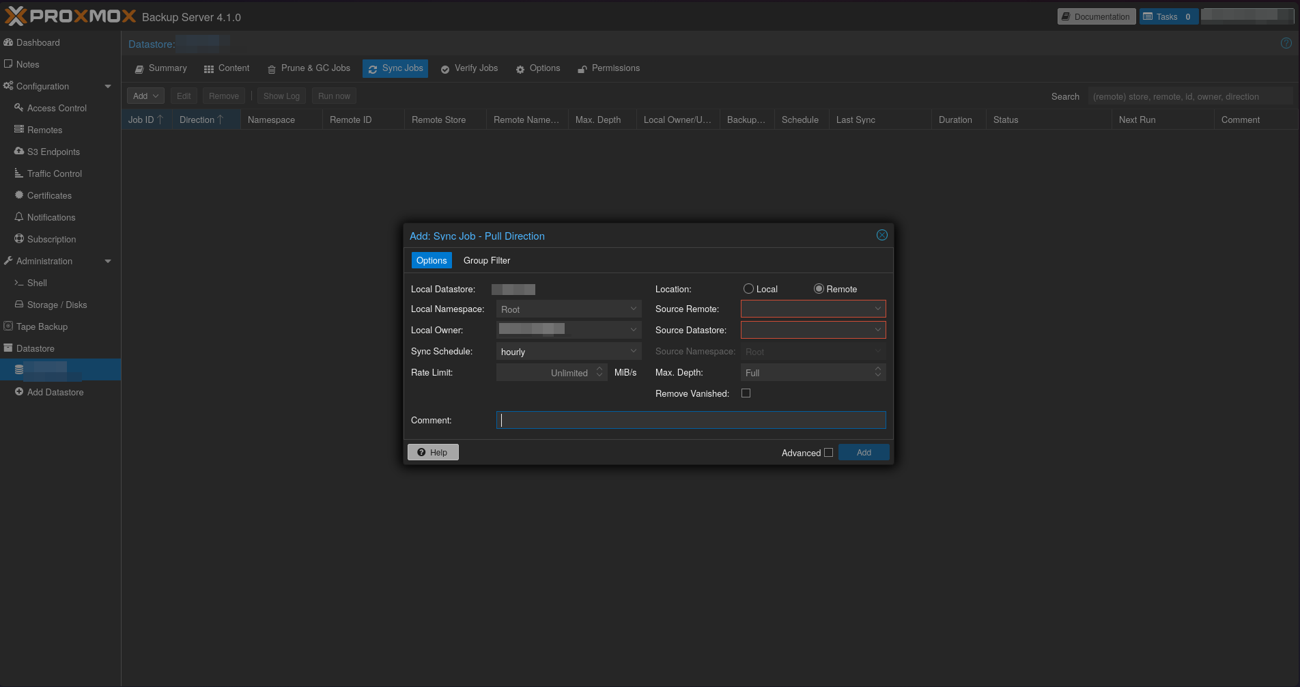Image resolution: width=1300 pixels, height=687 pixels.
Task: Sort by the Job ID column header
Action: (x=146, y=120)
